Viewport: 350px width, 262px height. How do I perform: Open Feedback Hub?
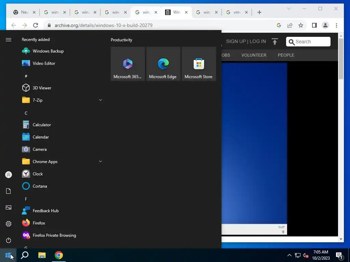click(63, 210)
